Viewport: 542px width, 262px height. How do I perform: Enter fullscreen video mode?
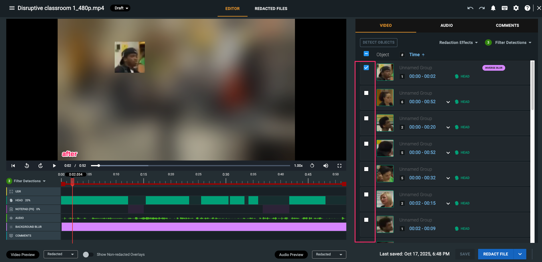339,166
